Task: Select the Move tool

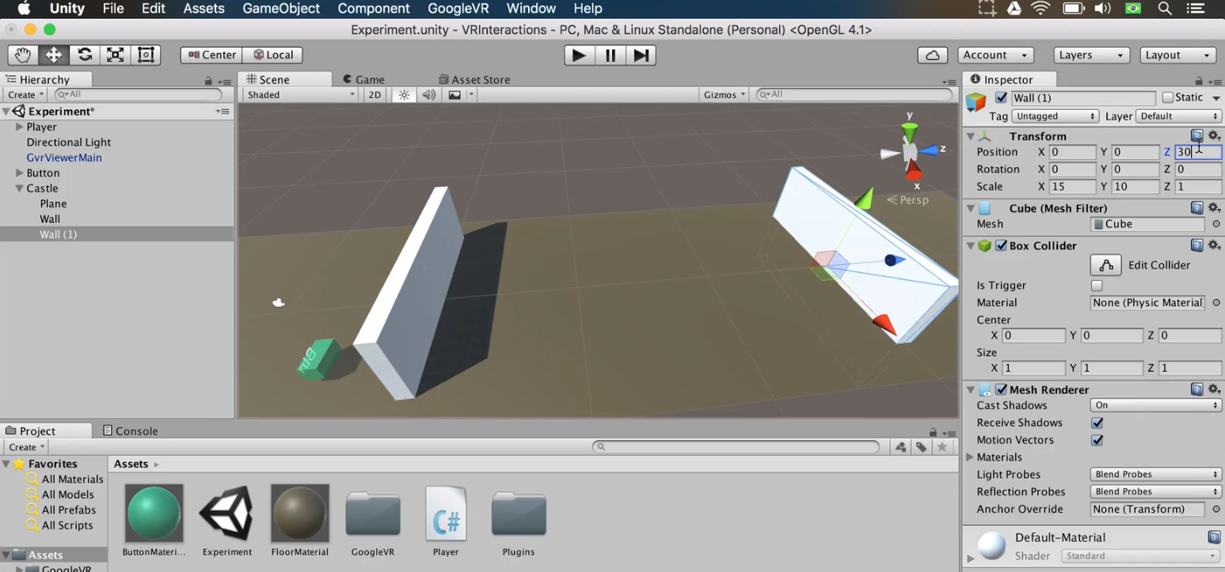Action: pos(53,55)
